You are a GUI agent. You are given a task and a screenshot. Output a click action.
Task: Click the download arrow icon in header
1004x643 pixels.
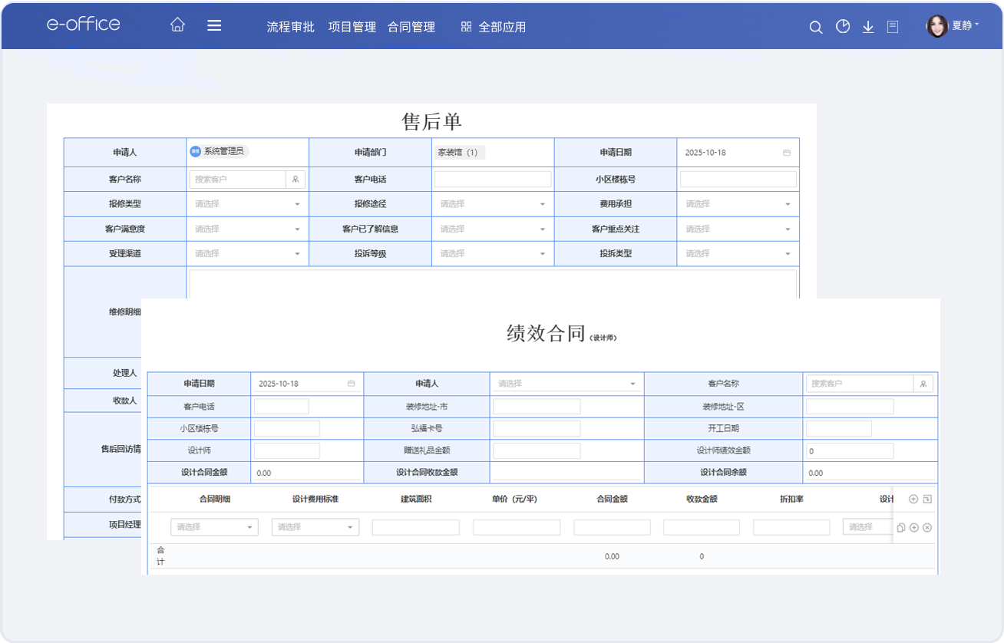[868, 27]
